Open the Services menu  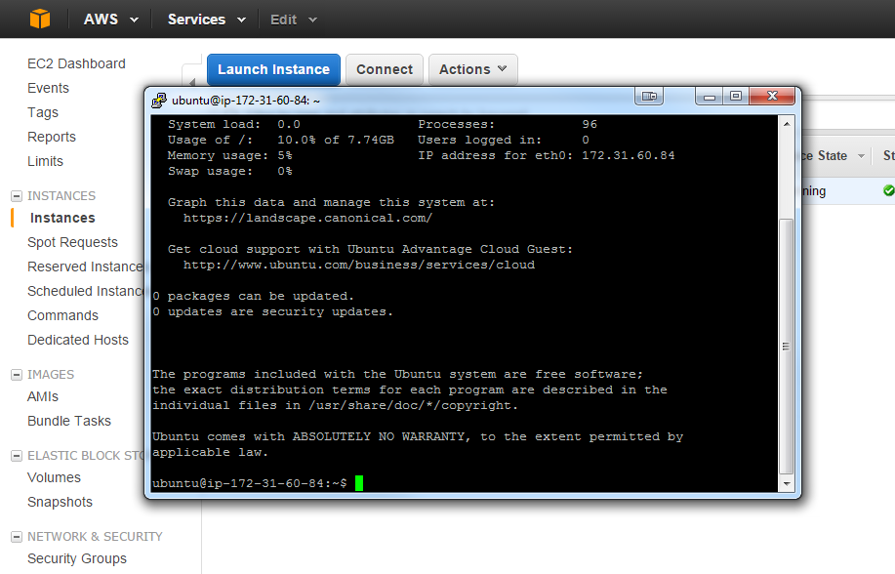click(207, 20)
